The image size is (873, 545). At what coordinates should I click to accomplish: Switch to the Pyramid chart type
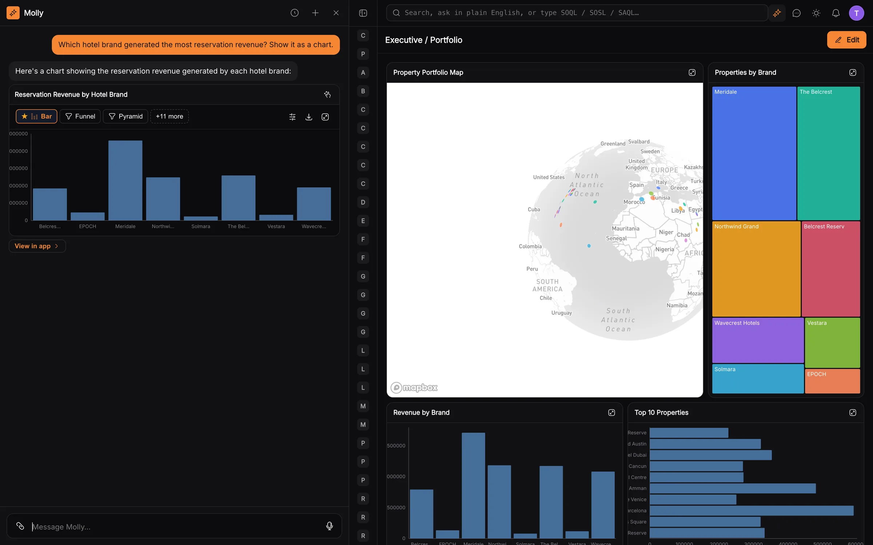[x=125, y=116]
